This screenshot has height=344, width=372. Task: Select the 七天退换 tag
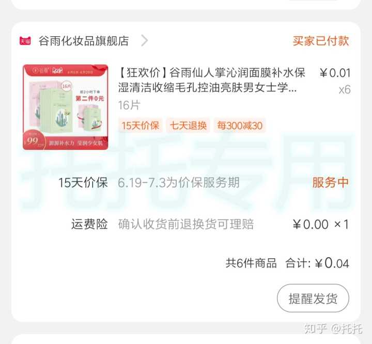tap(188, 126)
